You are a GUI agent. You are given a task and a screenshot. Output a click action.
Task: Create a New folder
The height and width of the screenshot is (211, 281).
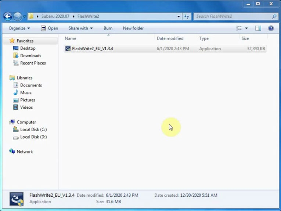[133, 28]
